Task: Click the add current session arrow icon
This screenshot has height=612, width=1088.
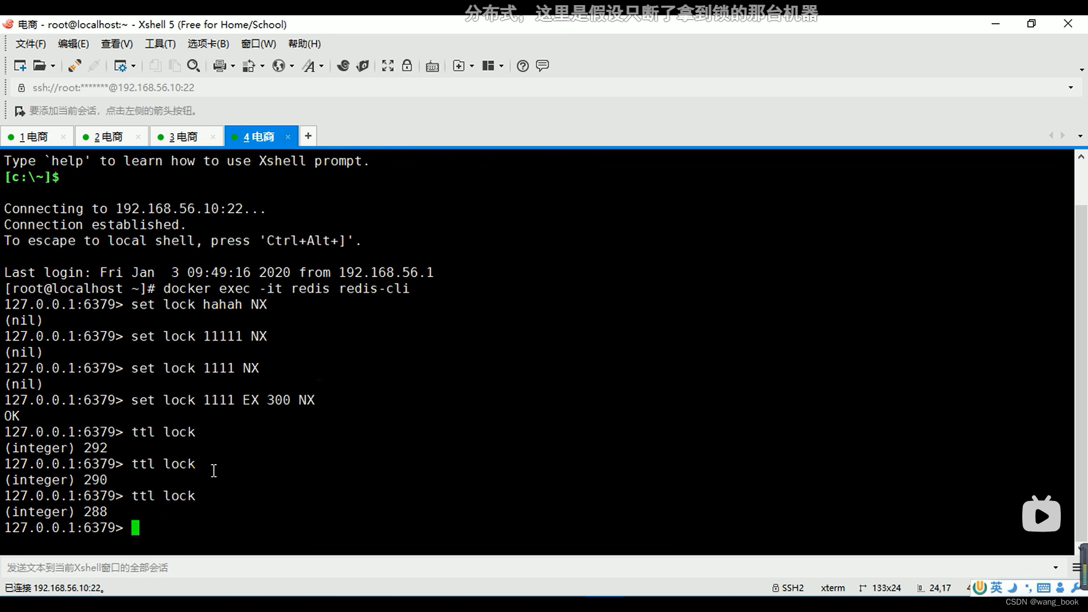Action: pos(20,111)
